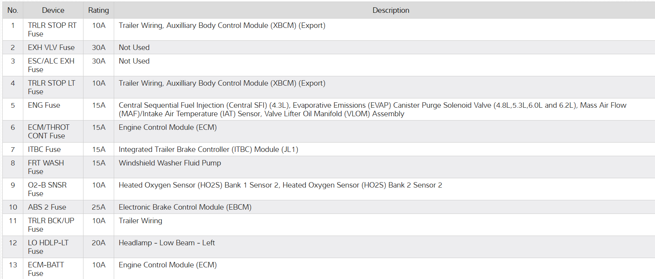Click the Description column header

tap(391, 10)
